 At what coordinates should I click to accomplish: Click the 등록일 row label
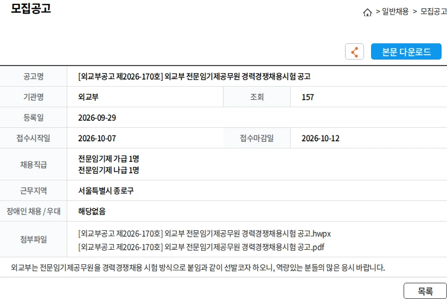point(33,118)
